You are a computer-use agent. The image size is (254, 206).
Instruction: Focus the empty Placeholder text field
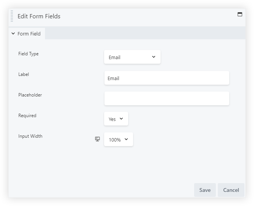(167, 98)
